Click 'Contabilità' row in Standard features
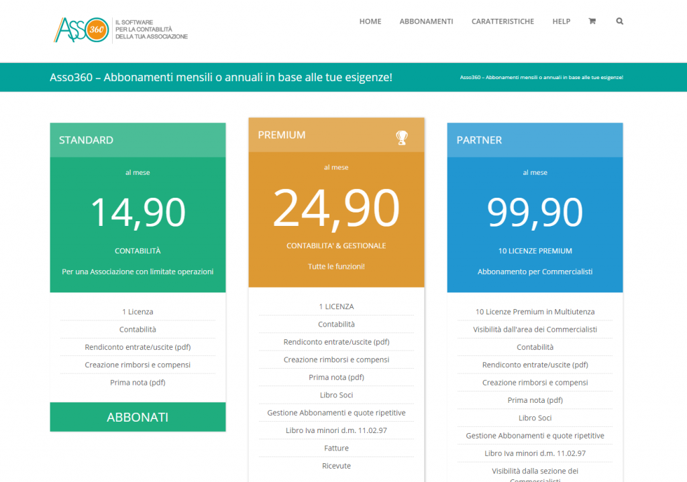687x482 pixels. click(138, 329)
